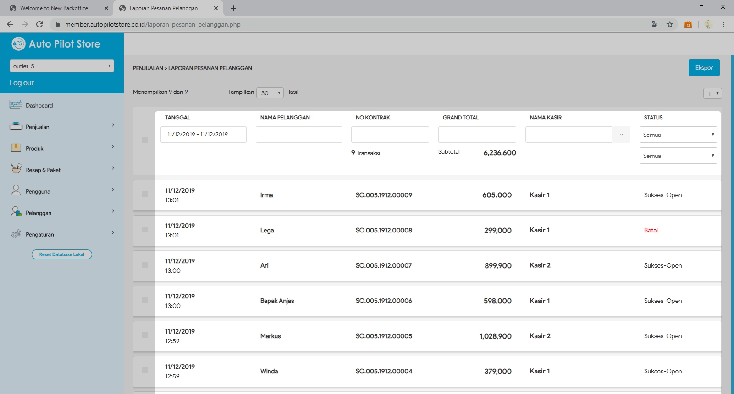Open the Tampilkan 50 results dropdown

270,93
